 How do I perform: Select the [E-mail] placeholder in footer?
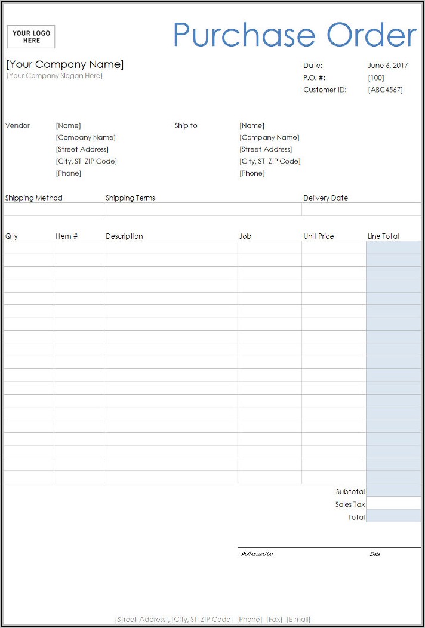click(298, 619)
